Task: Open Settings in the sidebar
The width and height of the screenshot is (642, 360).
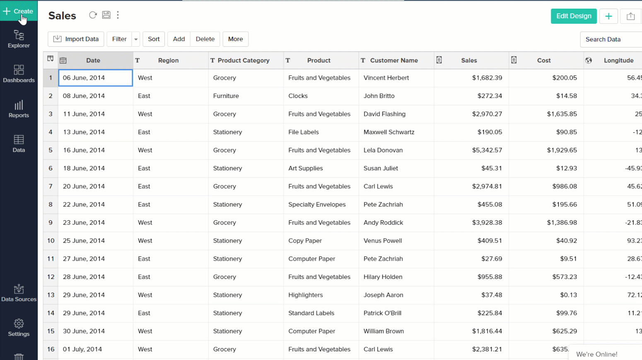Action: click(x=19, y=328)
